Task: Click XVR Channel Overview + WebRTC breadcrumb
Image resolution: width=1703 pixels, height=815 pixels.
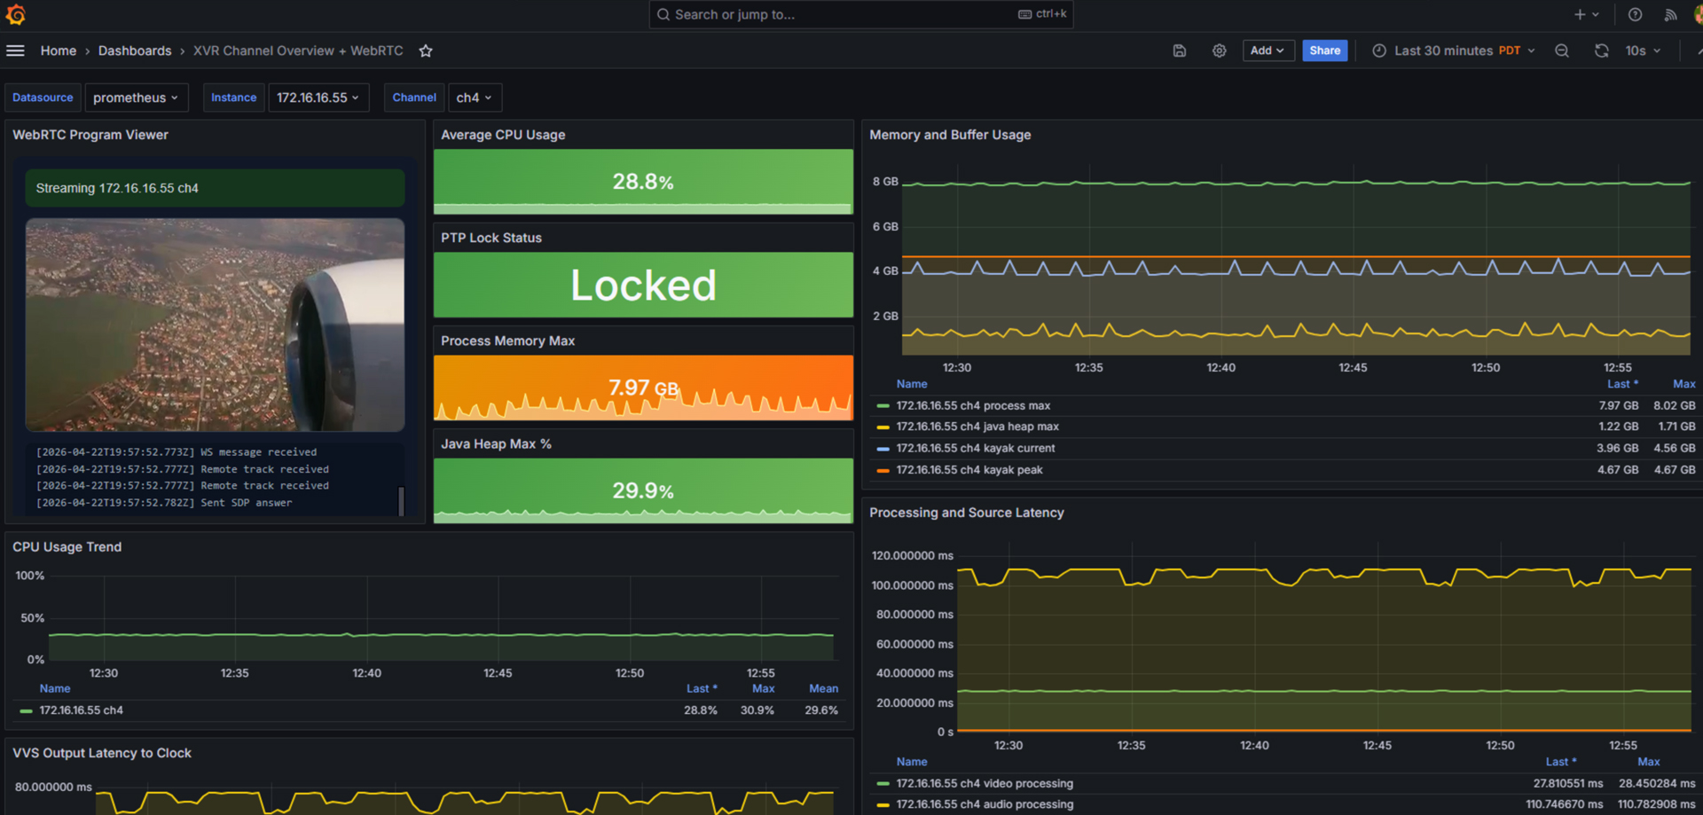Action: point(298,51)
